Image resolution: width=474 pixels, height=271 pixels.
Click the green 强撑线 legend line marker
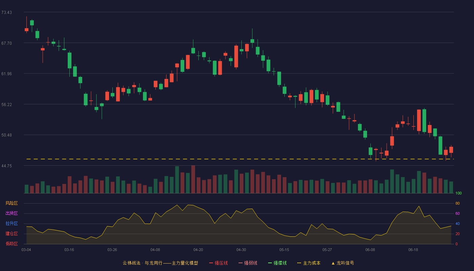(x=270, y=263)
